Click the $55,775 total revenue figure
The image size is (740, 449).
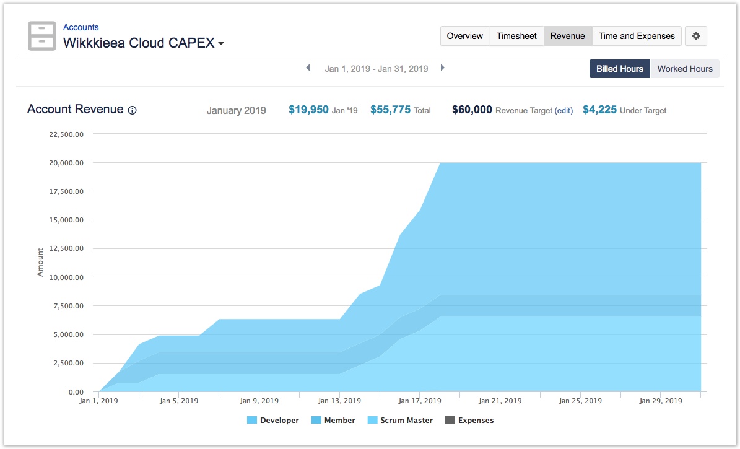(390, 110)
